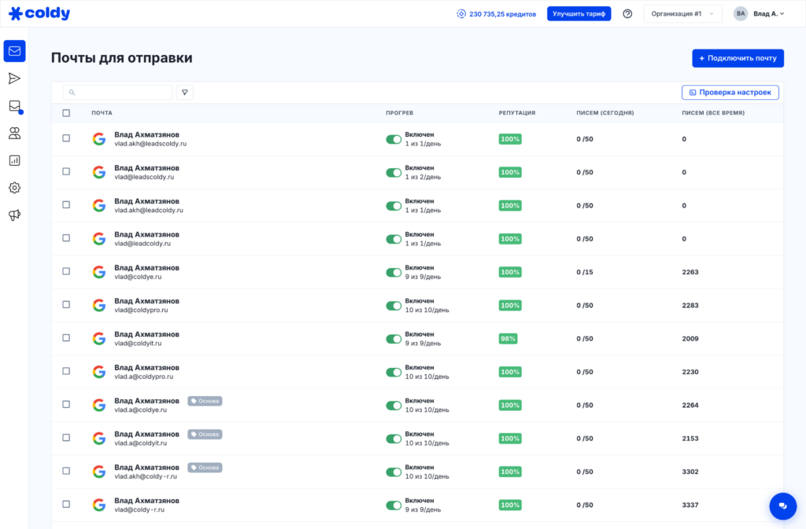806x529 pixels.
Task: Tick the select-all checkbox in table header
Action: point(66,113)
